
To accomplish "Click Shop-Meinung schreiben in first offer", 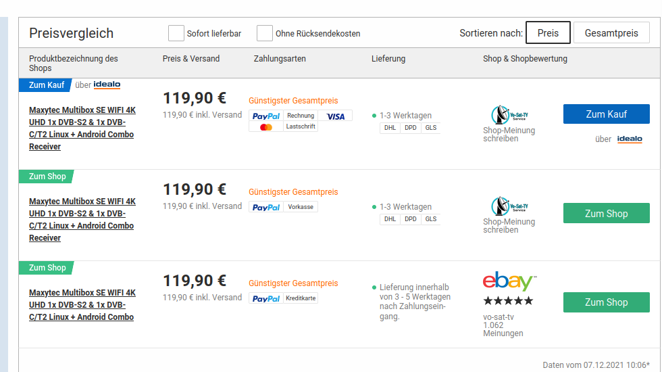I will pos(509,135).
